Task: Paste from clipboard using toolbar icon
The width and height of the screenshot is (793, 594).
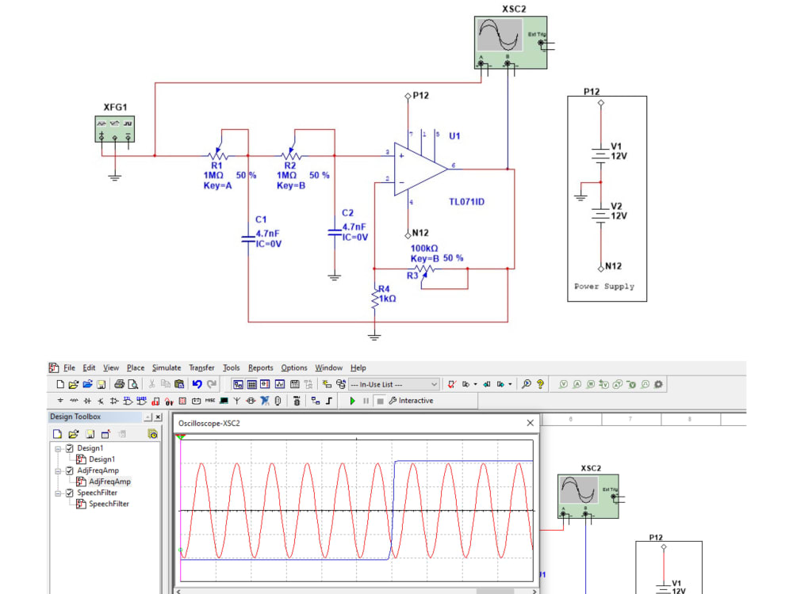Action: tap(179, 384)
